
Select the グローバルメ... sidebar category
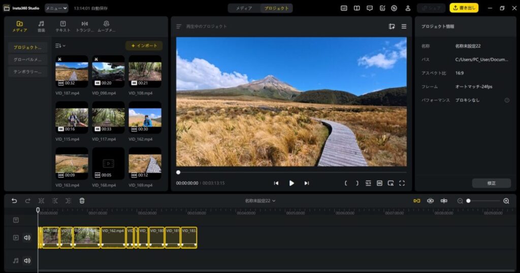[27, 59]
